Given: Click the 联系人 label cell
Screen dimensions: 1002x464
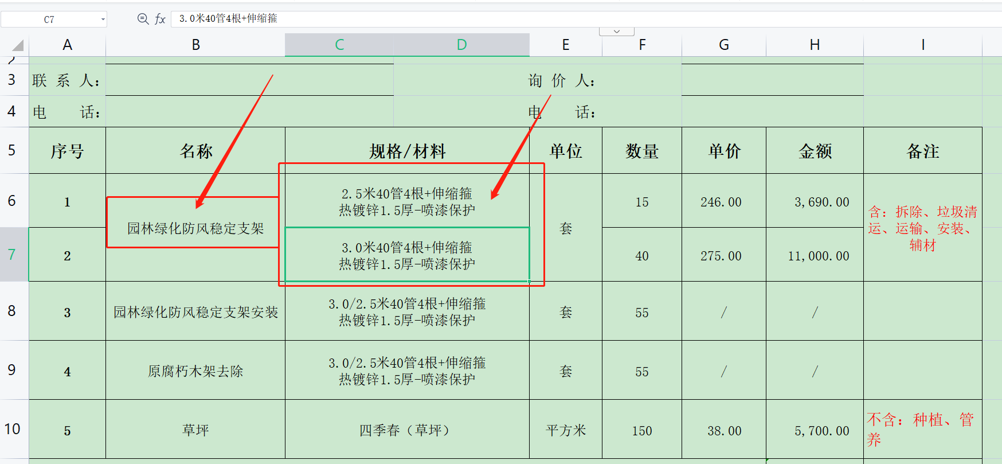Looking at the screenshot, I should (68, 80).
